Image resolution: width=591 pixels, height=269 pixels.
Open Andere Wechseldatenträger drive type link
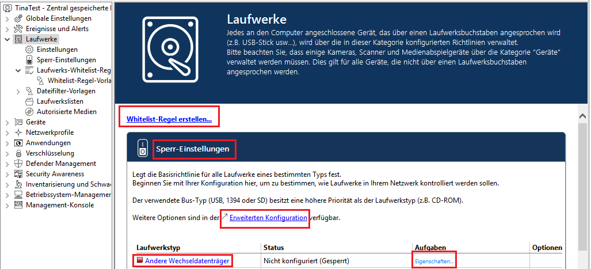coord(187,261)
